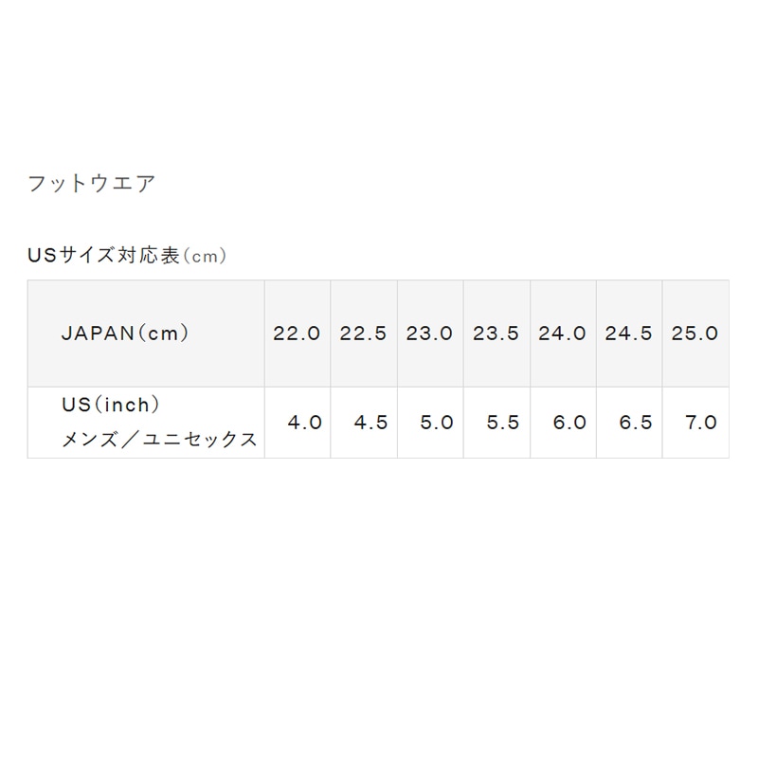This screenshot has width=758, height=758.
Task: Select the 22.0 cm size cell
Action: (298, 334)
